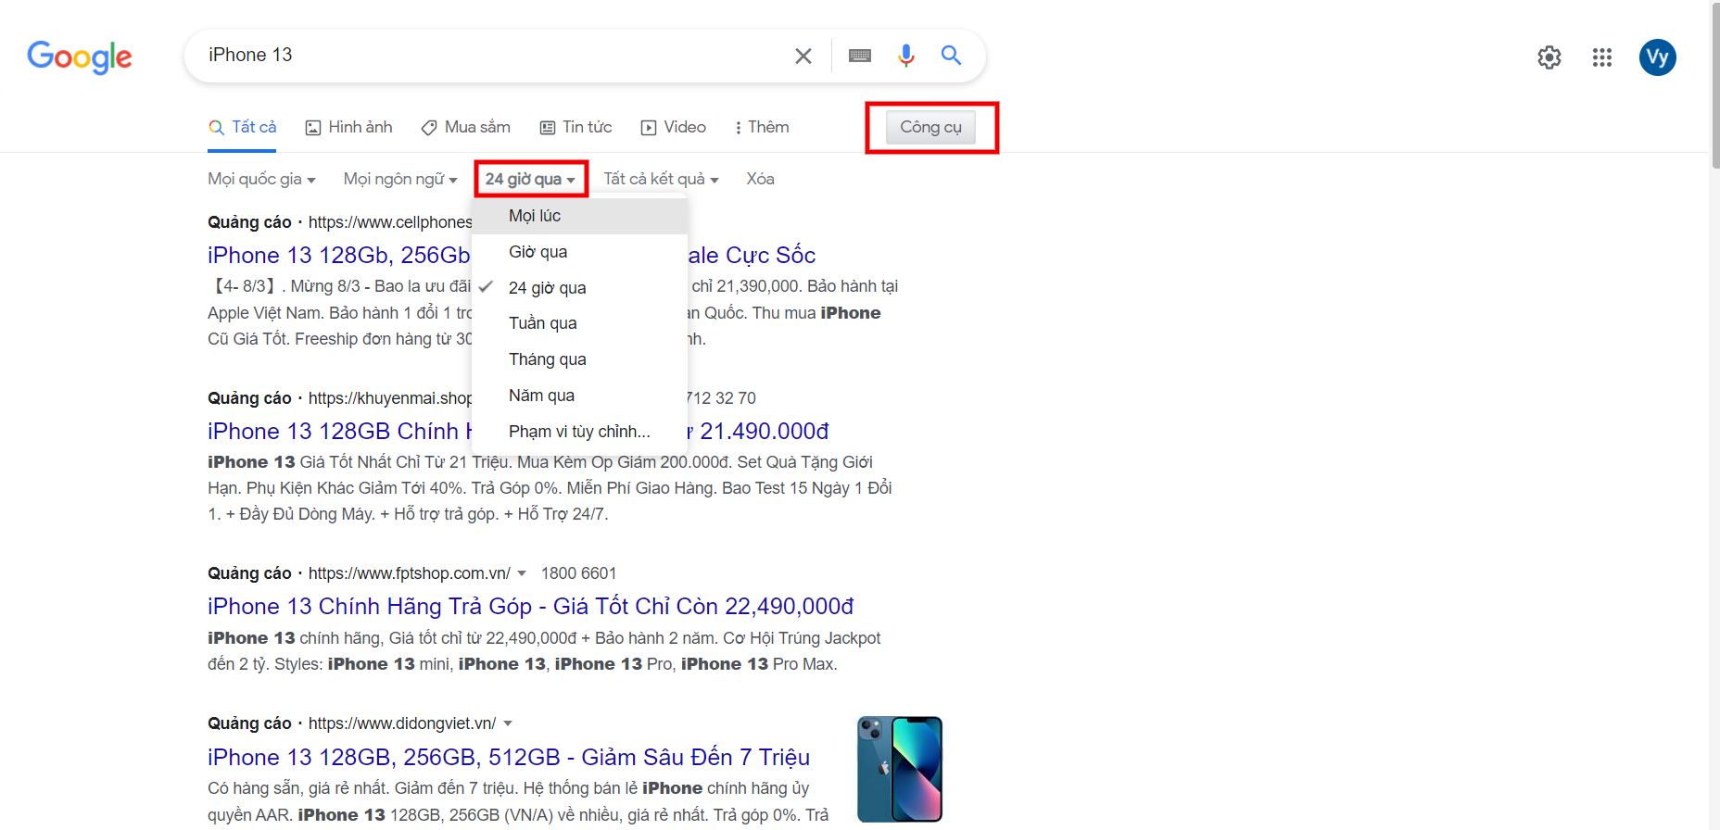Expand the Tất cả kết quả dropdown
1720x830 pixels.
pos(662,179)
